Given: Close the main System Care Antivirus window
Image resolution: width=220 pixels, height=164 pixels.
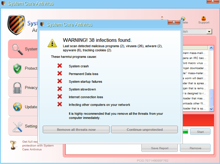Looking at the screenshot, I should [x=213, y=1].
